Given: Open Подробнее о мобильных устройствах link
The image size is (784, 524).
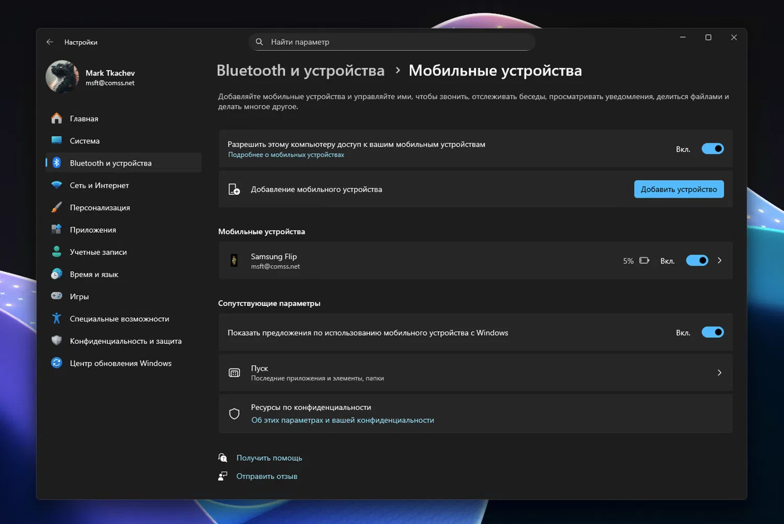Looking at the screenshot, I should pyautogui.click(x=286, y=154).
